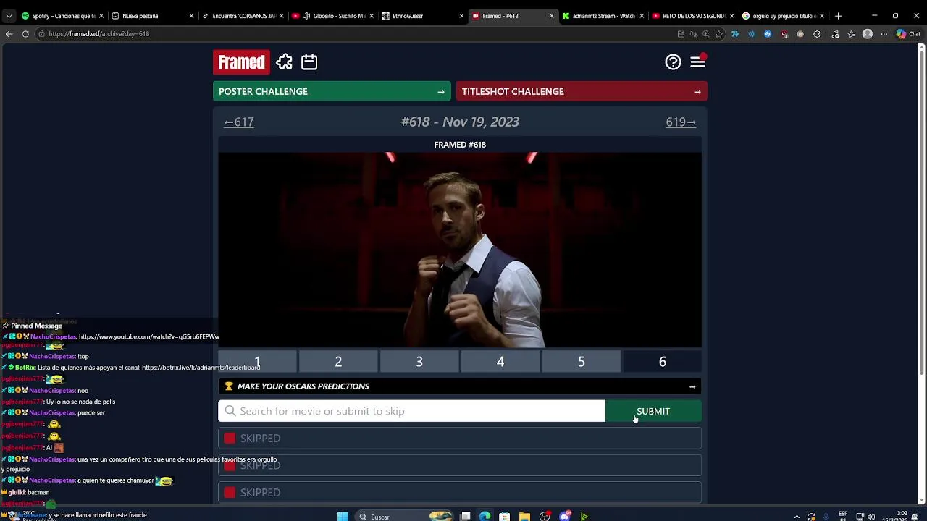Start the Titleshot Challenge
927x521 pixels.
582,91
